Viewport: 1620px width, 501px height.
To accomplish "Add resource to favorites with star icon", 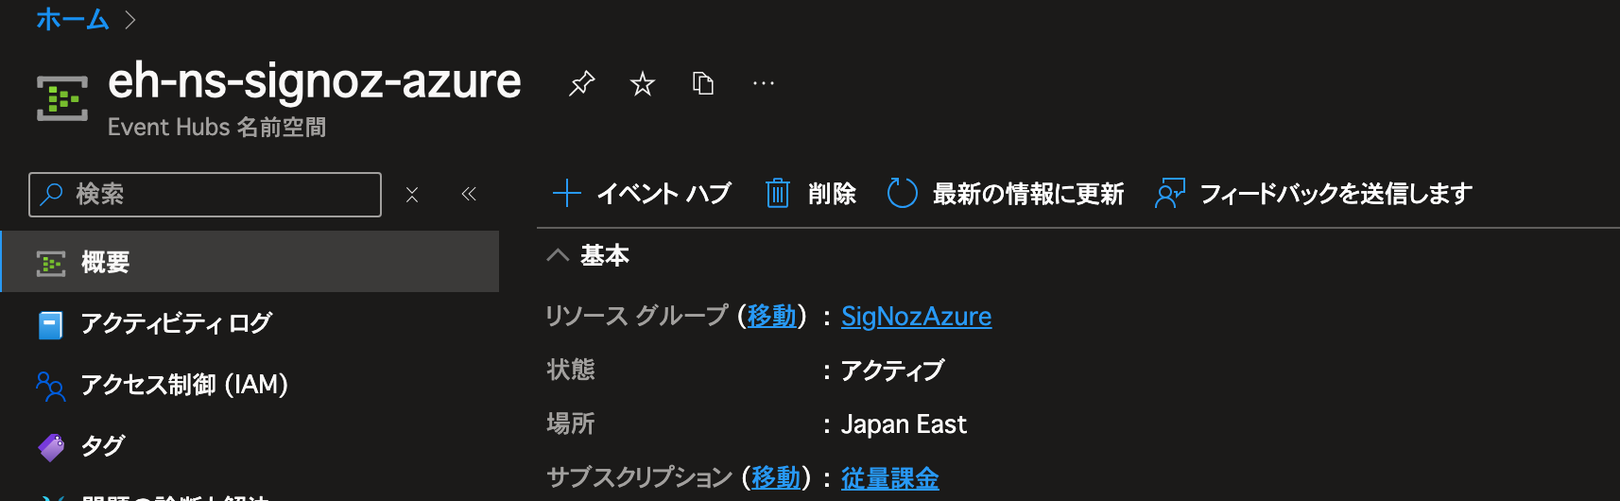I will 643,84.
